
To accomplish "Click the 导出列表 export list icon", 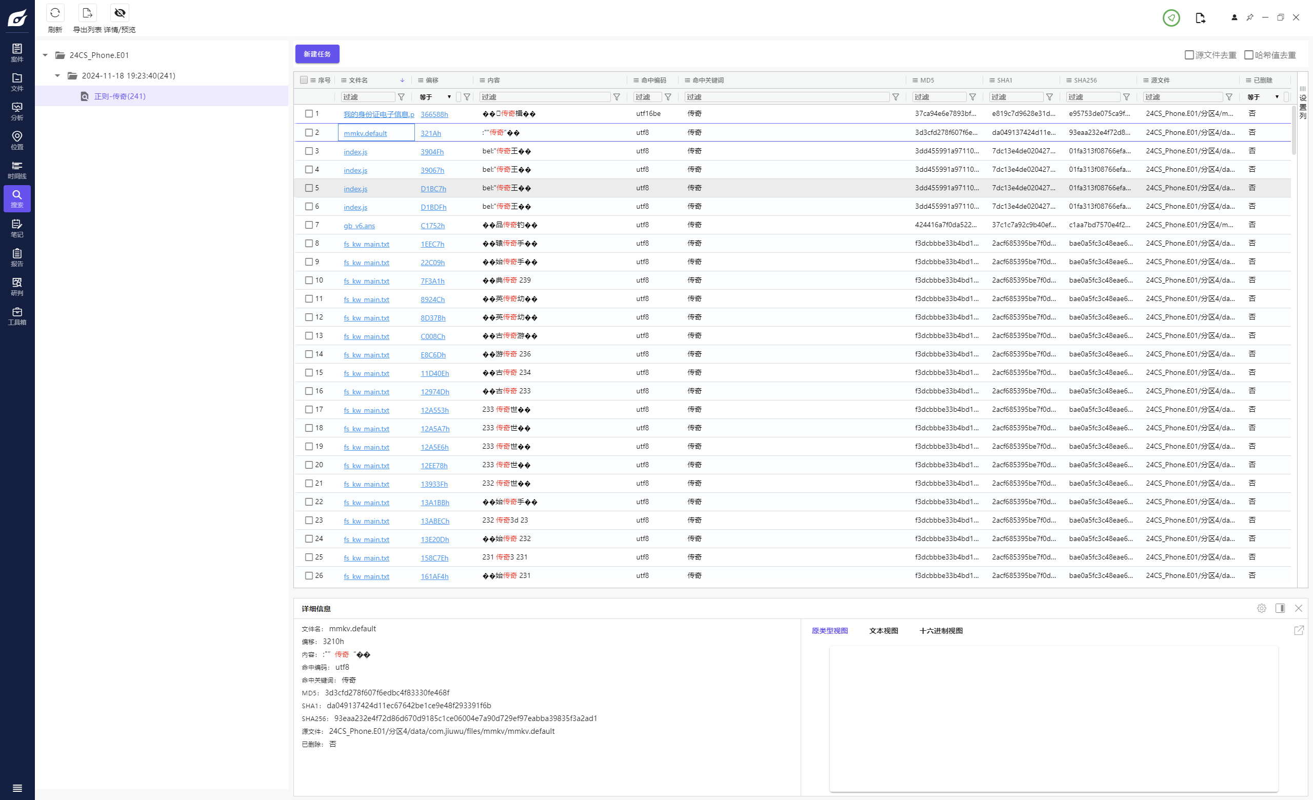I will pos(87,13).
